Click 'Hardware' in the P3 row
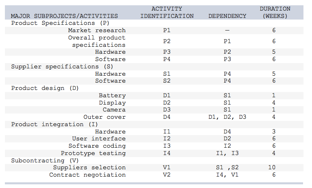The image size is (312, 188). tap(110, 52)
